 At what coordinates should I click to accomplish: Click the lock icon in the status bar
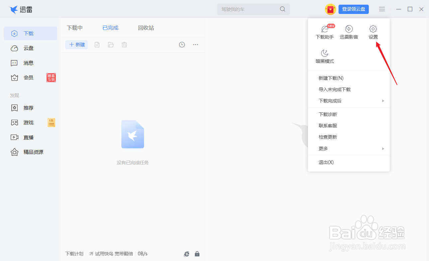click(197, 254)
